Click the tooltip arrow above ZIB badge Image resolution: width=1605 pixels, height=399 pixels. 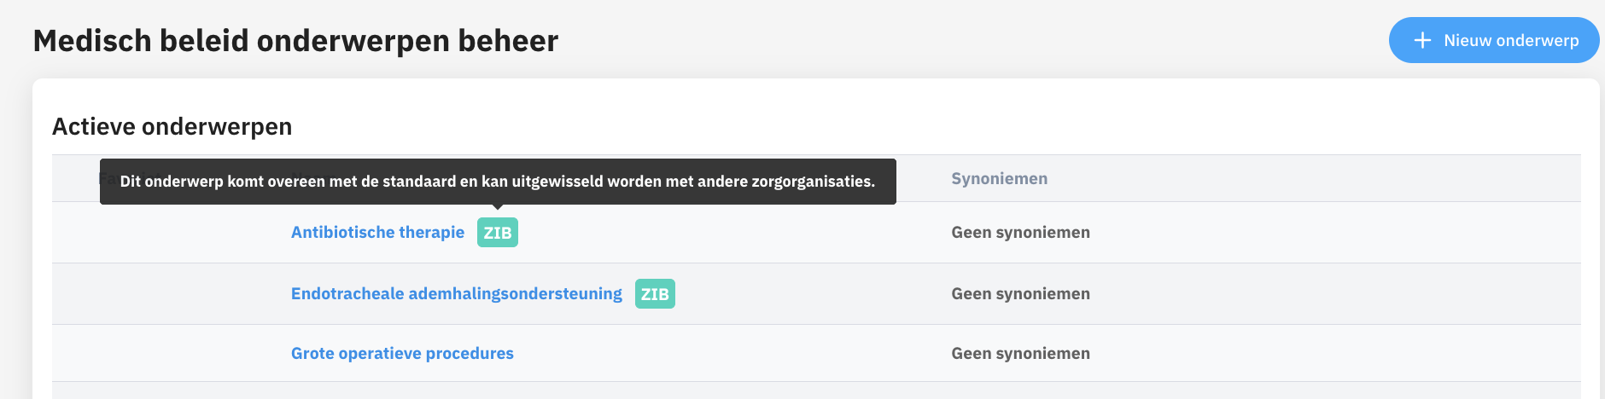click(x=498, y=206)
